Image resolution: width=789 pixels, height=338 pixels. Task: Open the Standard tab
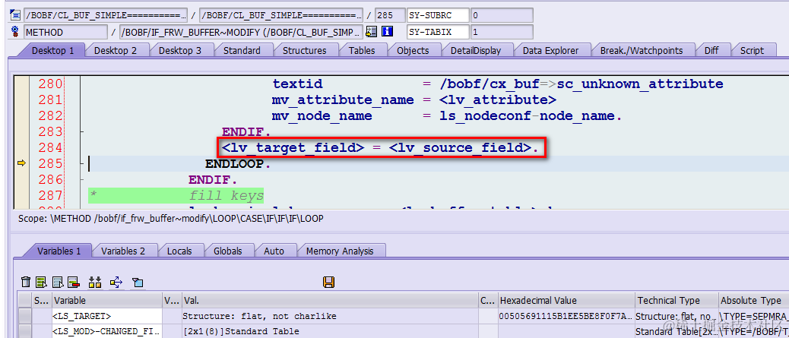[242, 50]
